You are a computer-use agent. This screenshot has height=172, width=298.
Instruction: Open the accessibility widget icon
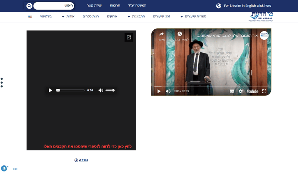pyautogui.click(x=4, y=168)
